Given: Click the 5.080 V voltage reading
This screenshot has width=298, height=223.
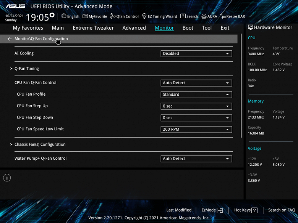Looking at the screenshot, I should [279, 165].
